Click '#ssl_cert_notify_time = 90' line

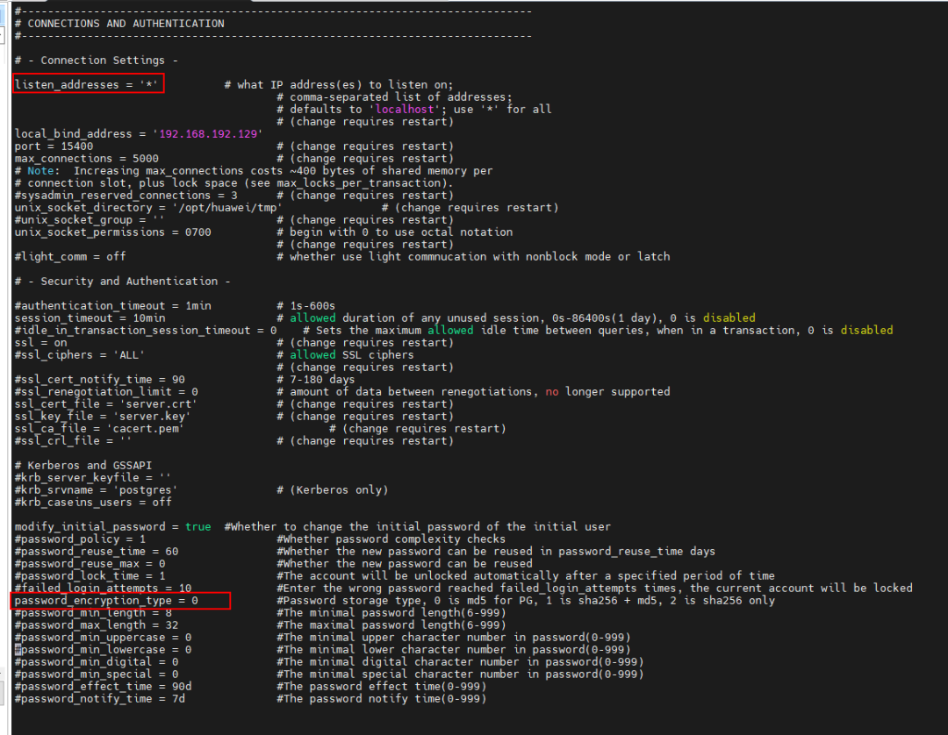pyautogui.click(x=100, y=379)
